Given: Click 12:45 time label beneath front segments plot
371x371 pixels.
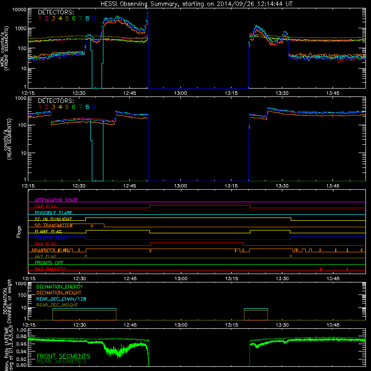Looking at the screenshot, I should pos(130,93).
